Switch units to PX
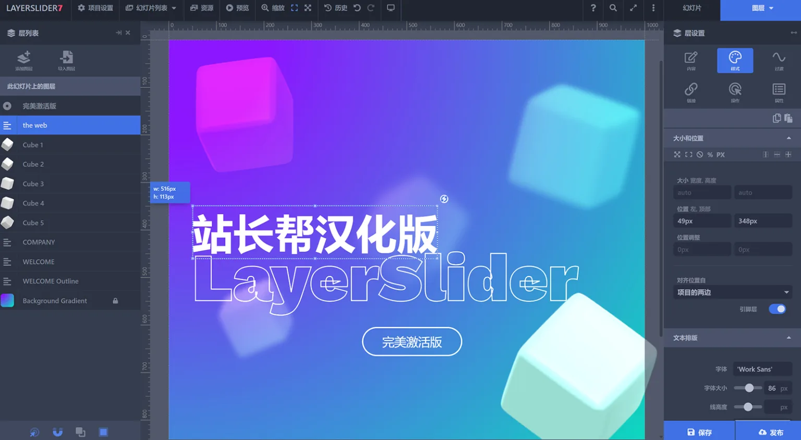This screenshot has width=801, height=440. pyautogui.click(x=720, y=155)
